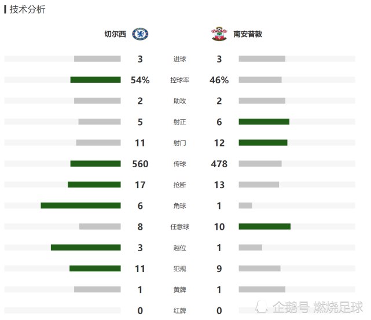This screenshot has width=371, height=320.
Task: Click the penguin logo in the watermark
Action: click(262, 307)
